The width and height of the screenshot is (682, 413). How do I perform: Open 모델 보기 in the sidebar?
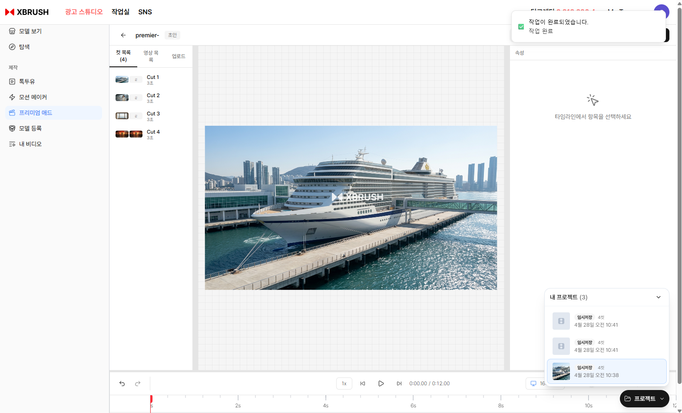30,31
